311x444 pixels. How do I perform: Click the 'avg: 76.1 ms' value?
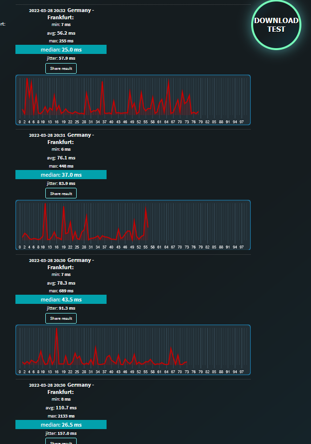click(x=61, y=158)
